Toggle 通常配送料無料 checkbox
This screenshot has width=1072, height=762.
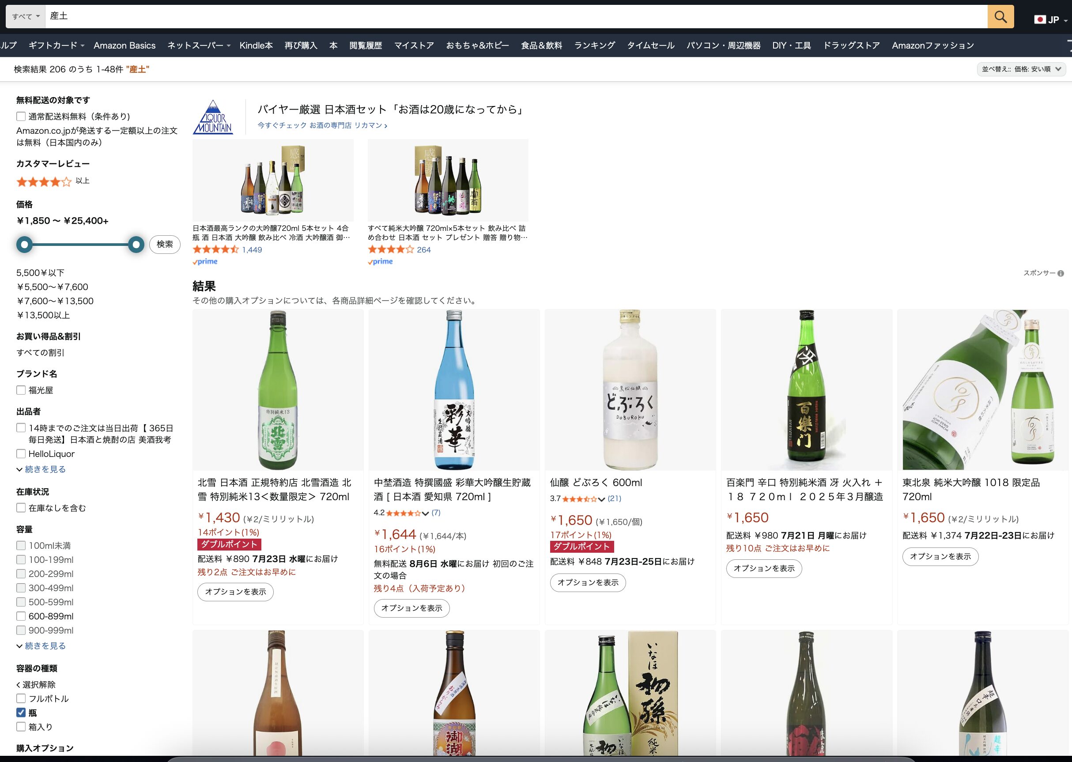point(21,117)
